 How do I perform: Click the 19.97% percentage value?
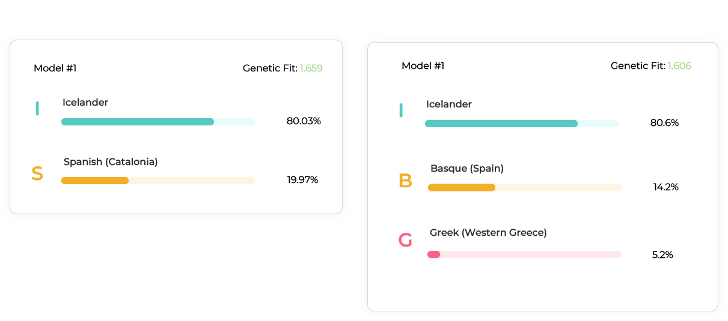[302, 180]
